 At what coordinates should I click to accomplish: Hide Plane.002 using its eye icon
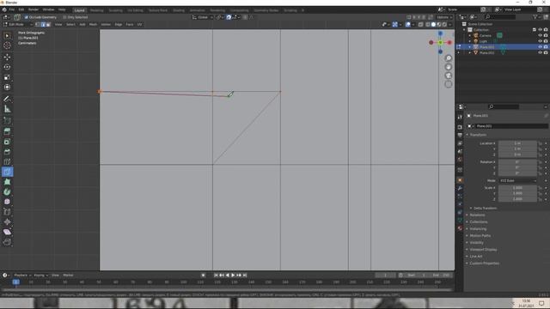coord(540,52)
